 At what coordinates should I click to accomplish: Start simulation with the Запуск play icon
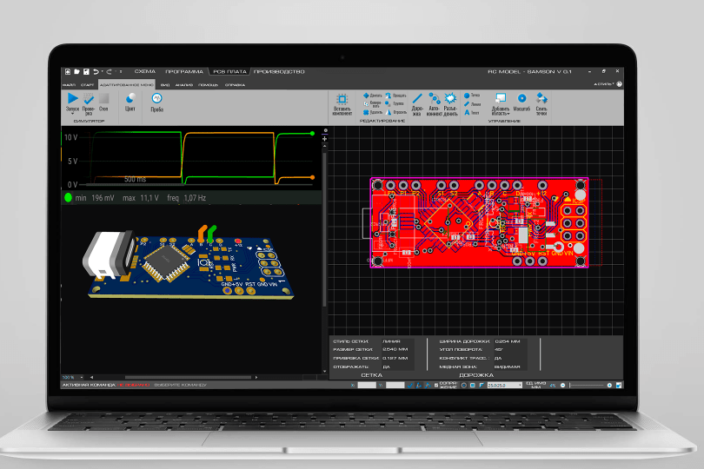point(72,98)
